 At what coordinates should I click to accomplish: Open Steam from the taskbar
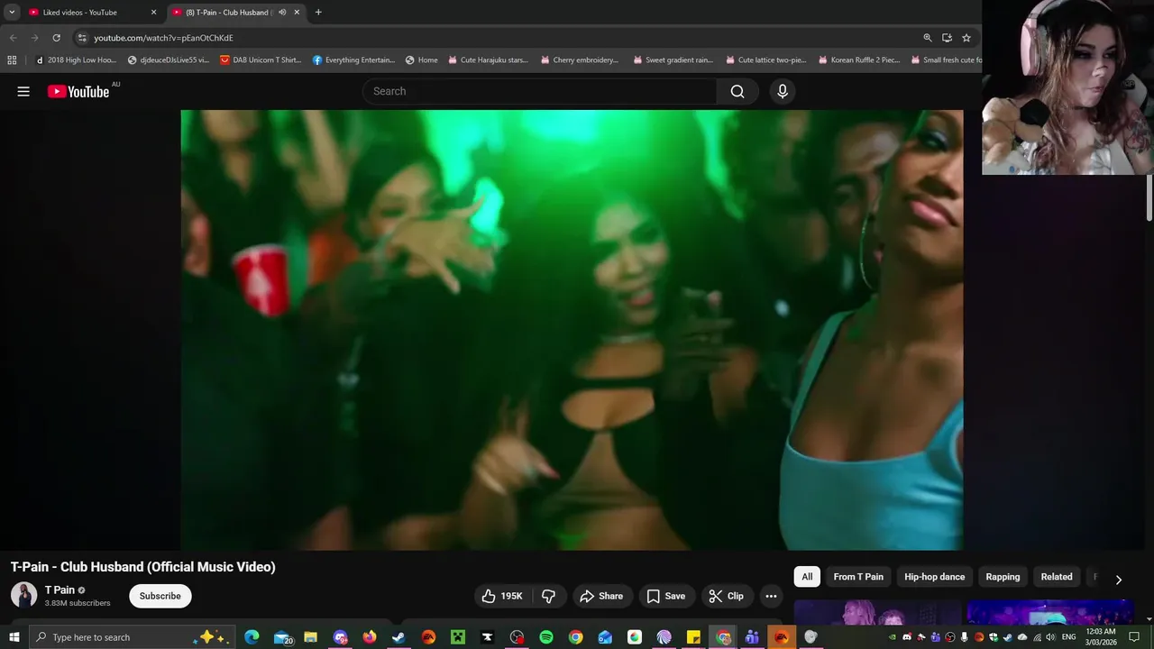click(398, 637)
